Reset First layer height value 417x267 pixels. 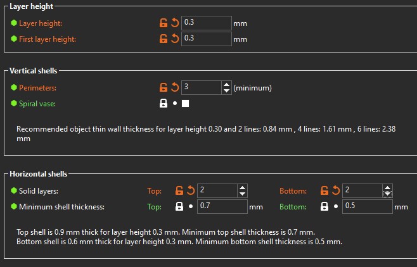(x=174, y=39)
